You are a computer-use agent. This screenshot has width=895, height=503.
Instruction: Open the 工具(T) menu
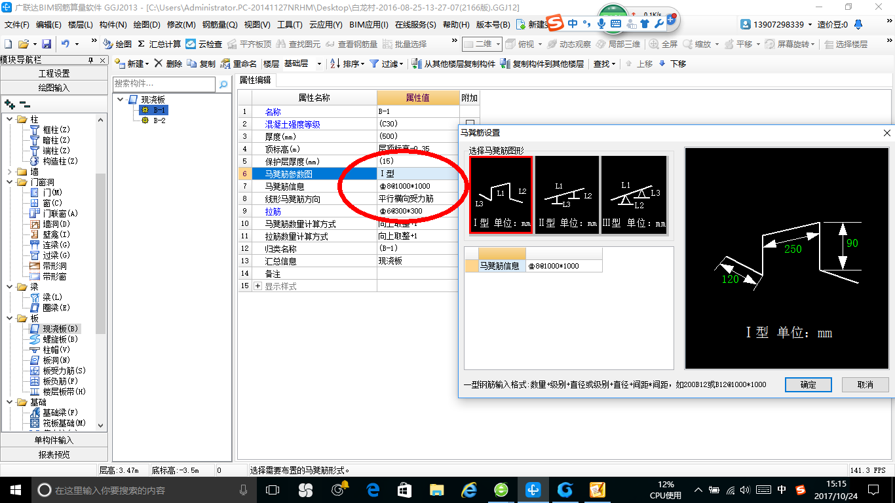(x=290, y=25)
